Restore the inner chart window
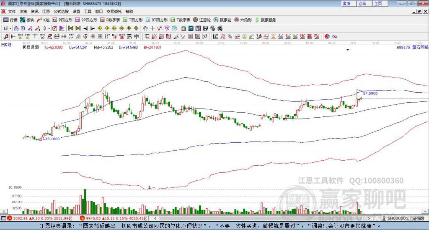 pos(419,11)
